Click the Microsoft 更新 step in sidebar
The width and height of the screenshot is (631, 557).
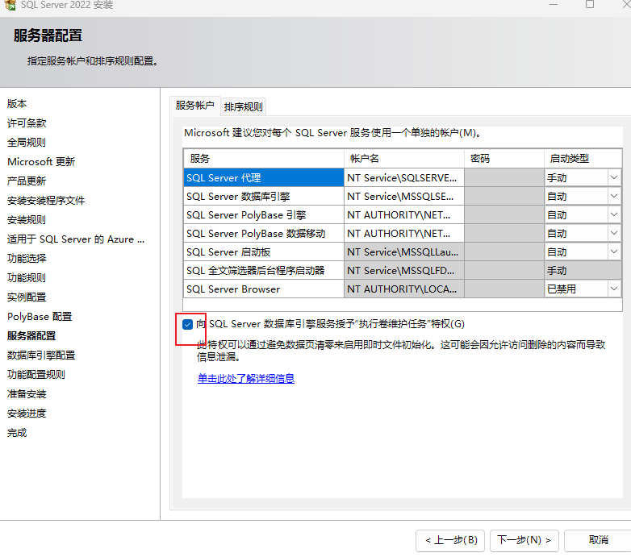tap(41, 161)
